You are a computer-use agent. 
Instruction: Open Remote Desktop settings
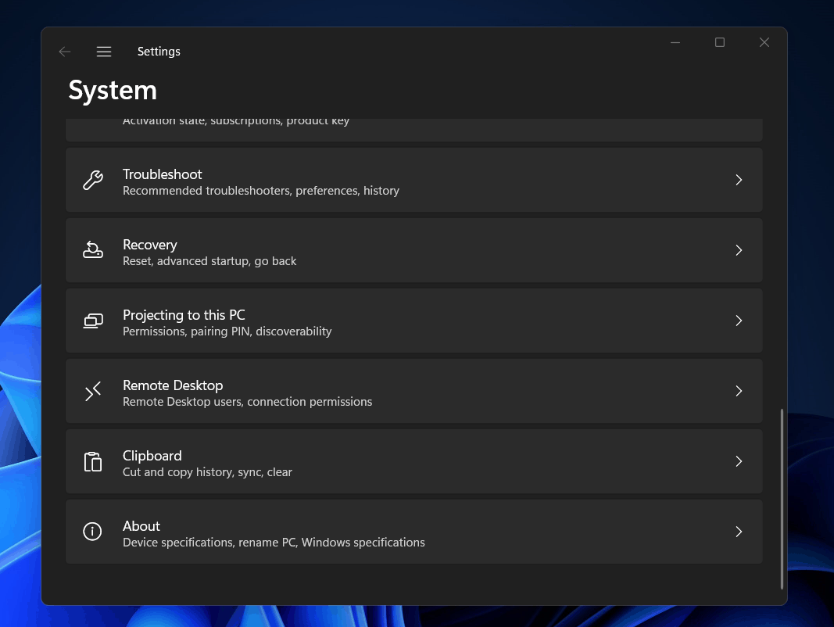tap(414, 391)
